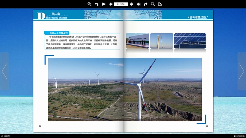The image size is (246, 138).
Task: Click the bottom right page corner 09
Action: [x=207, y=126]
